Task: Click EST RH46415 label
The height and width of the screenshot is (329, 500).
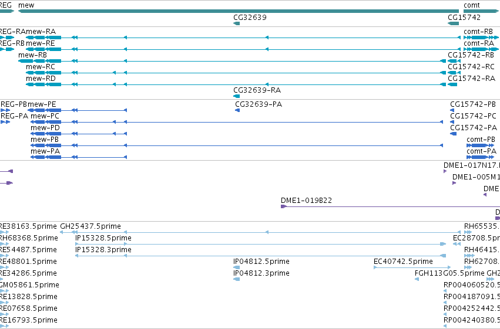Action: coord(482,250)
